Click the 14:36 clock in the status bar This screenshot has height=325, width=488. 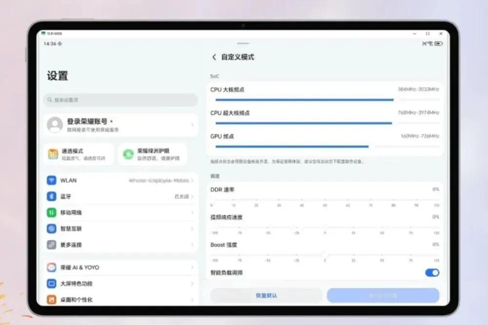[50, 43]
